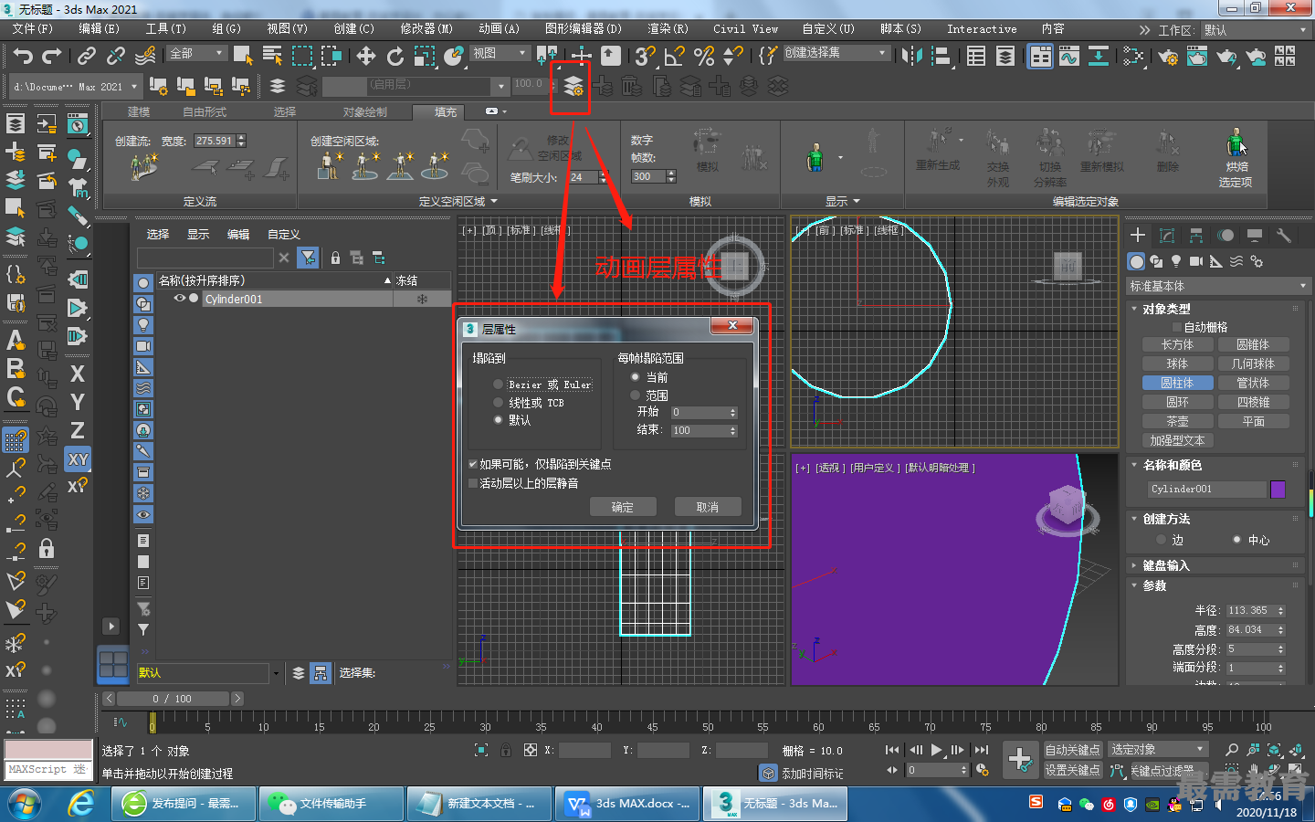The height and width of the screenshot is (822, 1315).
Task: Select the Default collapse radio option
Action: pyautogui.click(x=498, y=420)
